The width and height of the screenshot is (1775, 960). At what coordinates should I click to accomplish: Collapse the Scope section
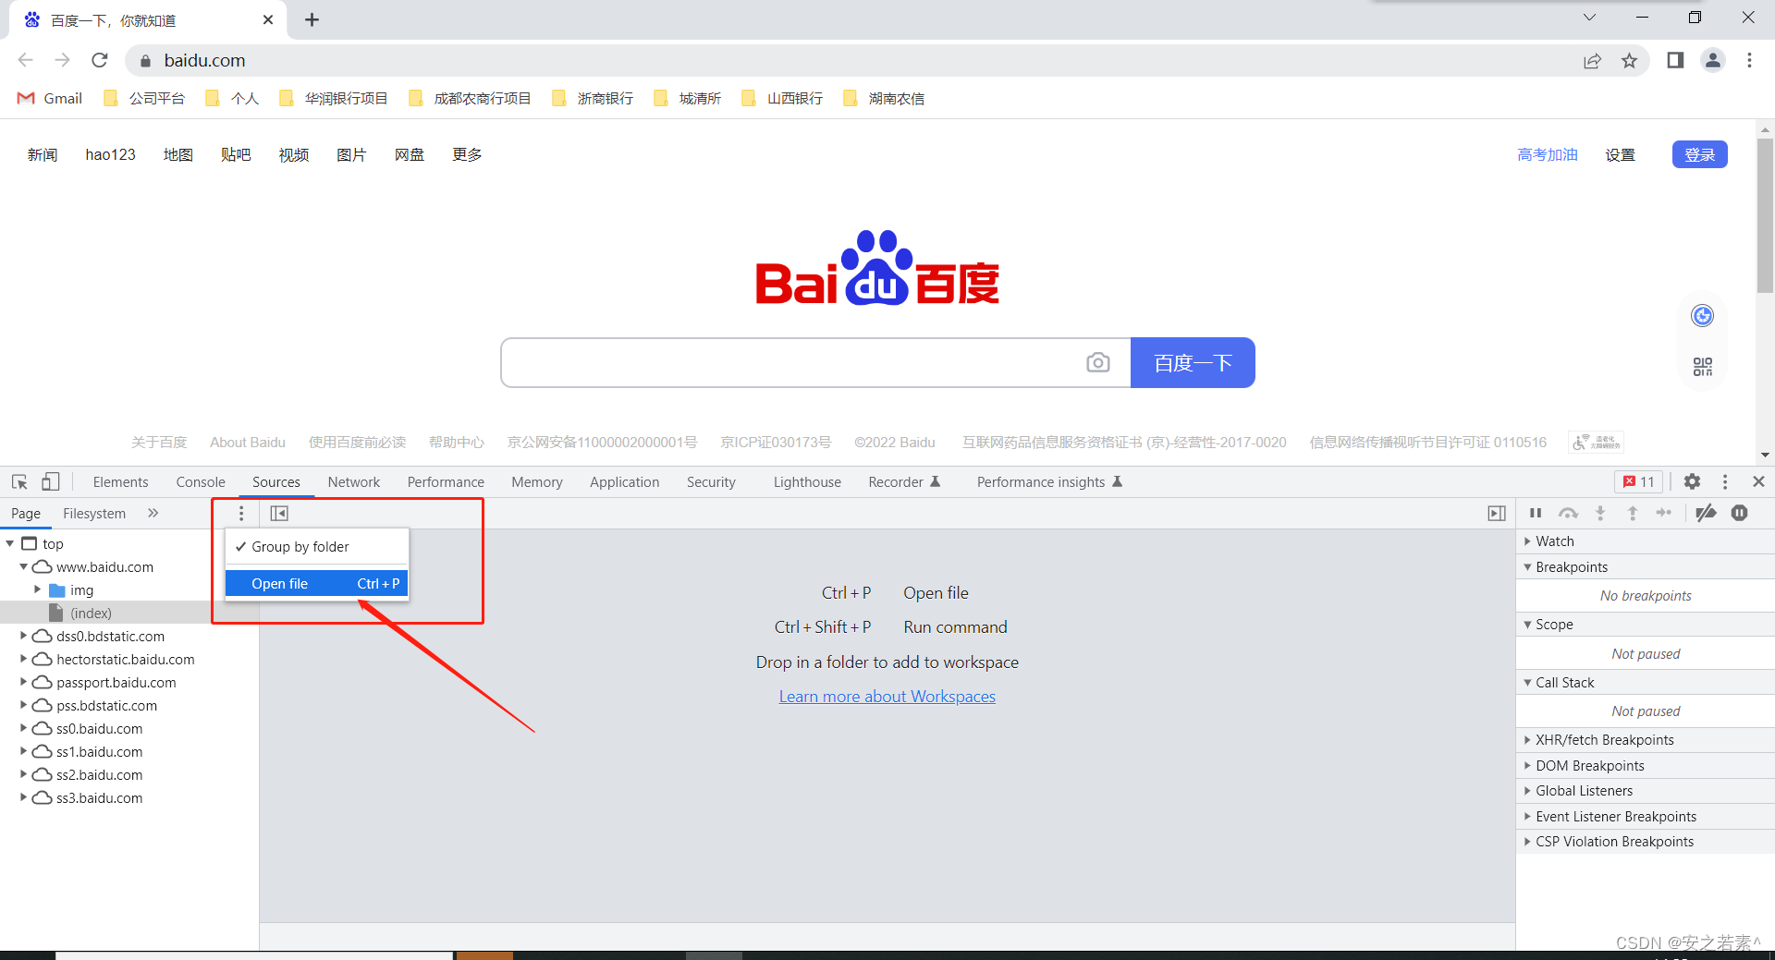coord(1646,625)
